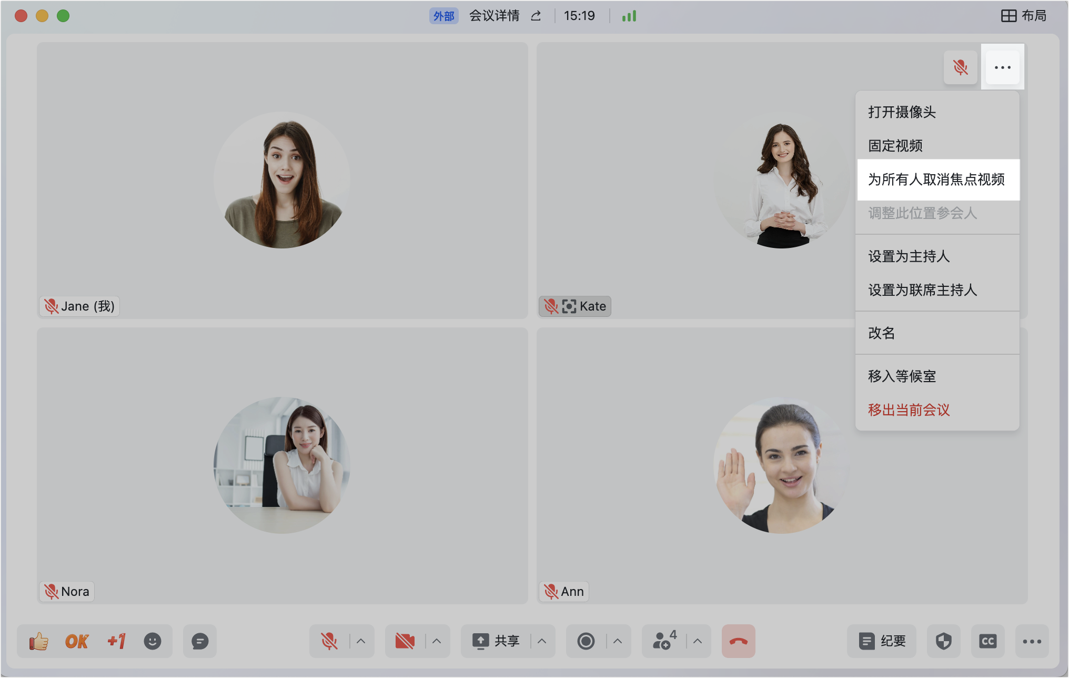Image resolution: width=1069 pixels, height=678 pixels.
Task: Open more options in bottom toolbar
Action: tap(1032, 641)
